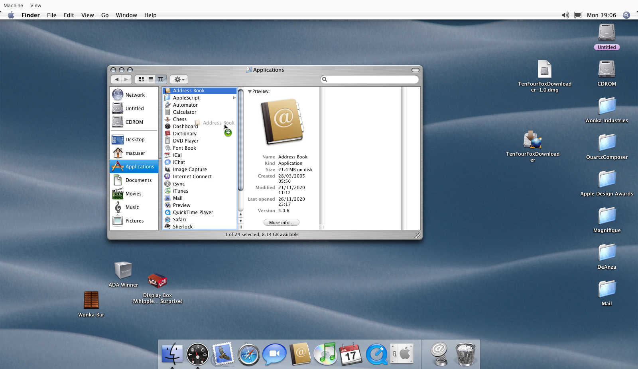Select Calculator in the list

point(200,112)
